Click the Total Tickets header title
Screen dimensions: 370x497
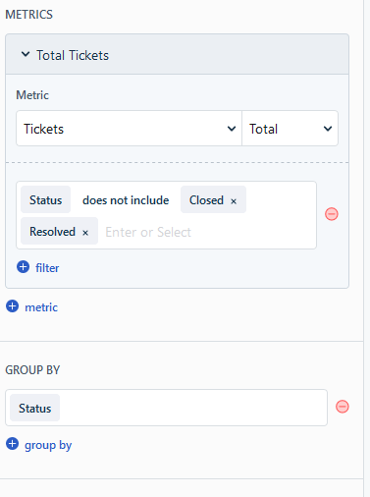click(73, 55)
